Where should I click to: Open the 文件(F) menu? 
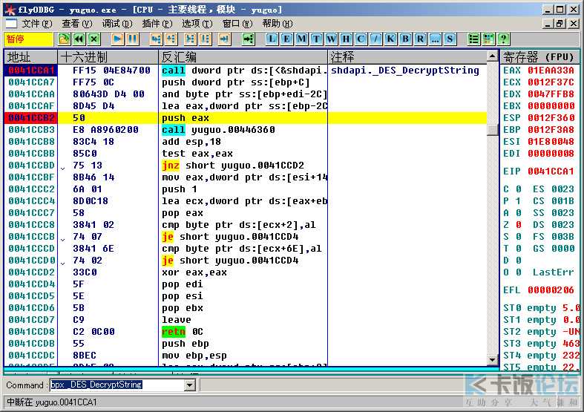pyautogui.click(x=37, y=24)
